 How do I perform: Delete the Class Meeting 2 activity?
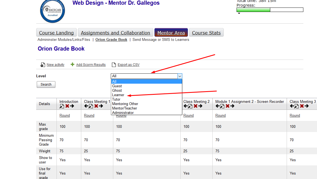tap(195, 106)
